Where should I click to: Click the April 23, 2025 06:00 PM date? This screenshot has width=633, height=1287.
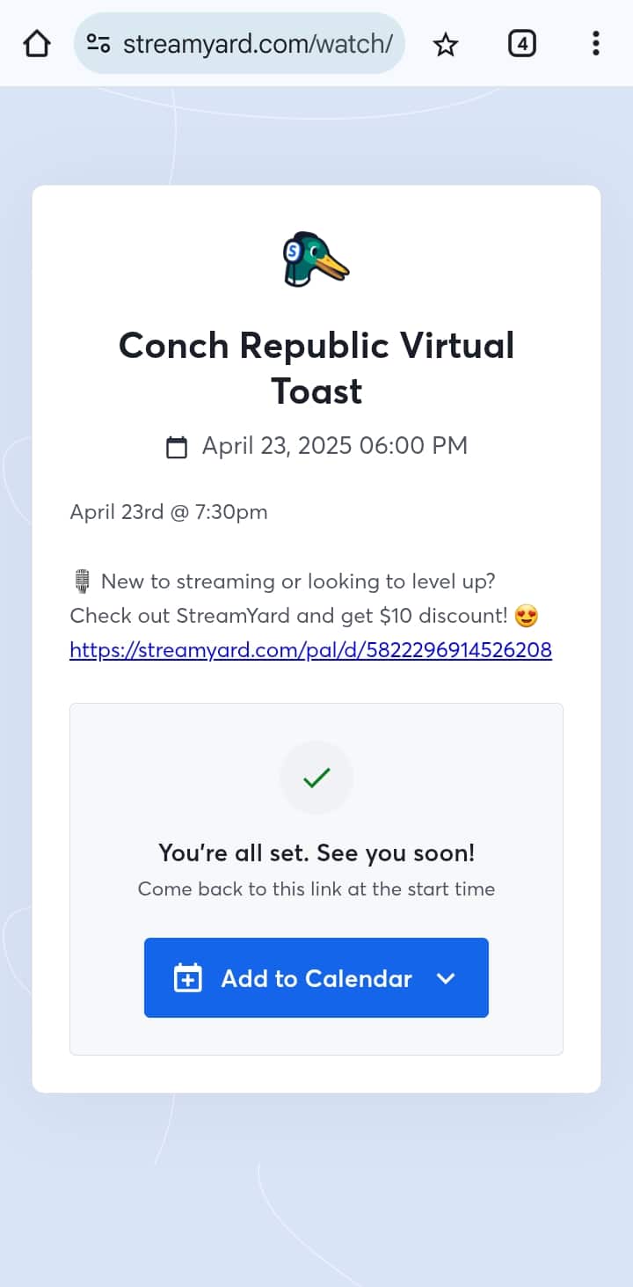click(x=335, y=446)
